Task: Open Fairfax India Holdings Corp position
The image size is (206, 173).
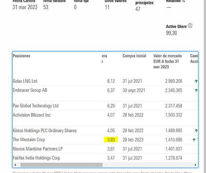Action: [x=36, y=158]
